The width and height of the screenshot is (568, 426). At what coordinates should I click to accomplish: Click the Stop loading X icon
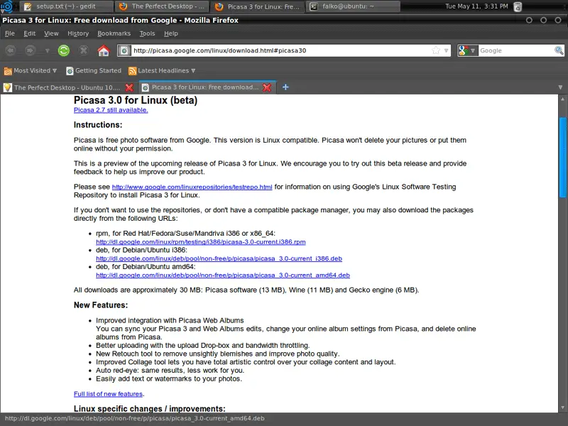(x=84, y=50)
